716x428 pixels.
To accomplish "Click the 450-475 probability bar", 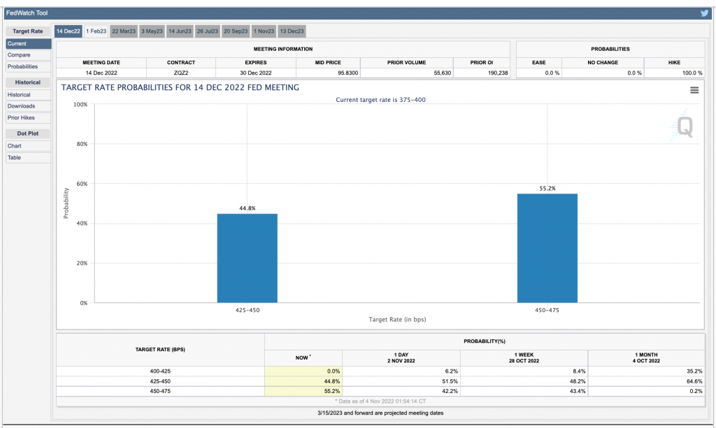I will [547, 248].
